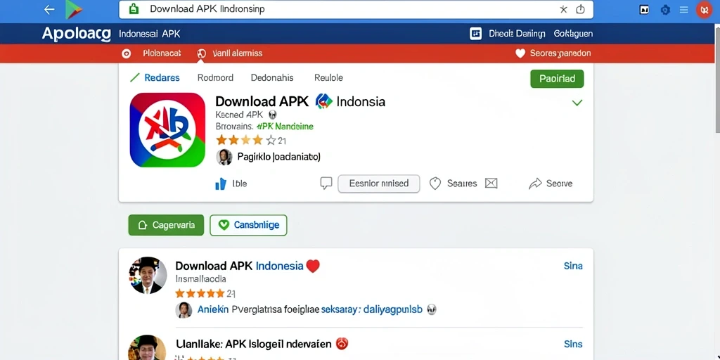Click the envelope mail icon
This screenshot has width=720, height=360.
click(x=491, y=184)
